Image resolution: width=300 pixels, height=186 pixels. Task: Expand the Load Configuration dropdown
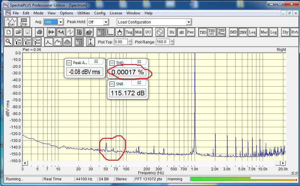click(x=189, y=22)
